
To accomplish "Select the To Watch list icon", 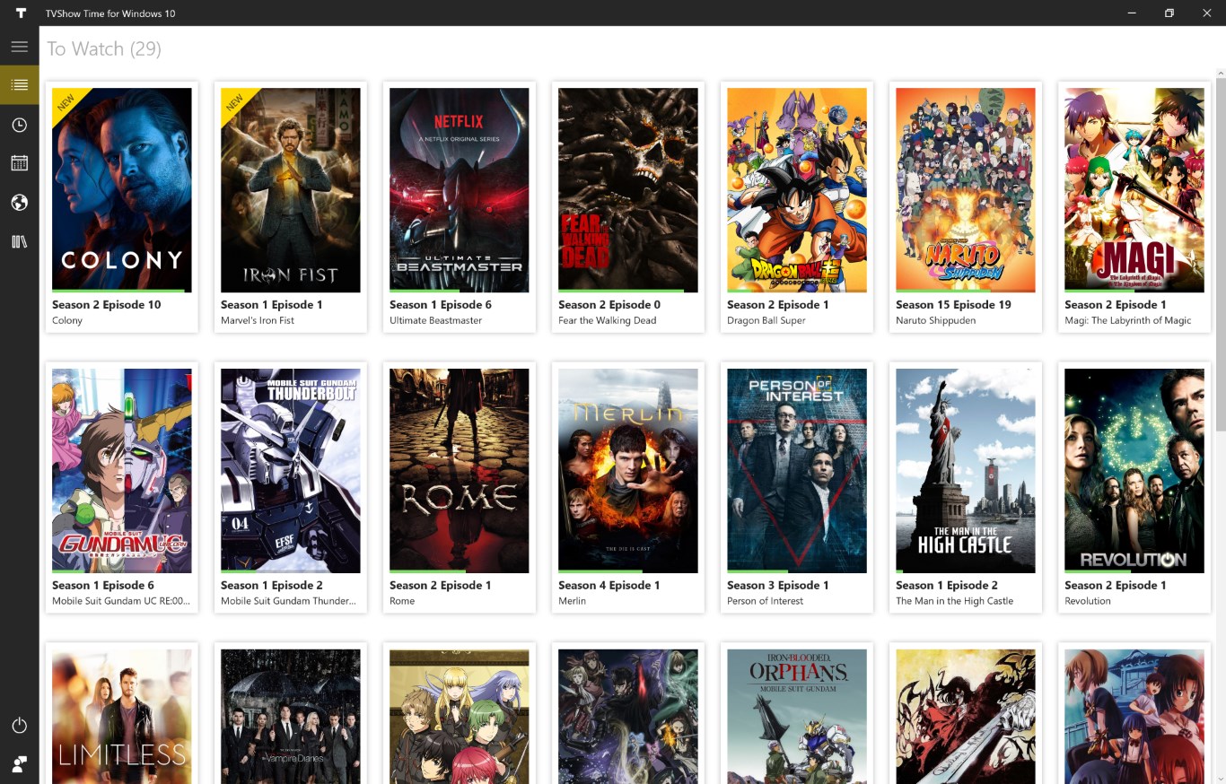I will 20,85.
